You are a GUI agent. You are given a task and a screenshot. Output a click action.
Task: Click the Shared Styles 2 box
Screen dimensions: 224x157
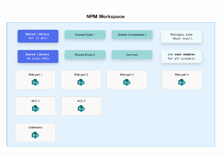[x=85, y=55]
